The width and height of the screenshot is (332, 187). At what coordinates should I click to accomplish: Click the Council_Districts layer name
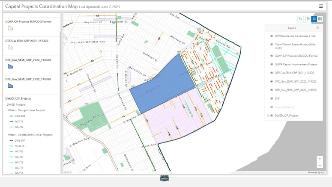(284, 107)
